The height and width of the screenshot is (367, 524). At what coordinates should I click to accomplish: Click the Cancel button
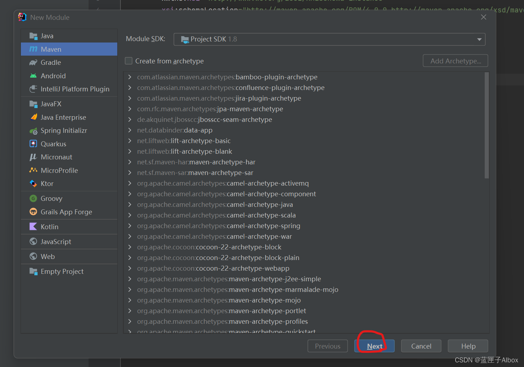click(421, 346)
